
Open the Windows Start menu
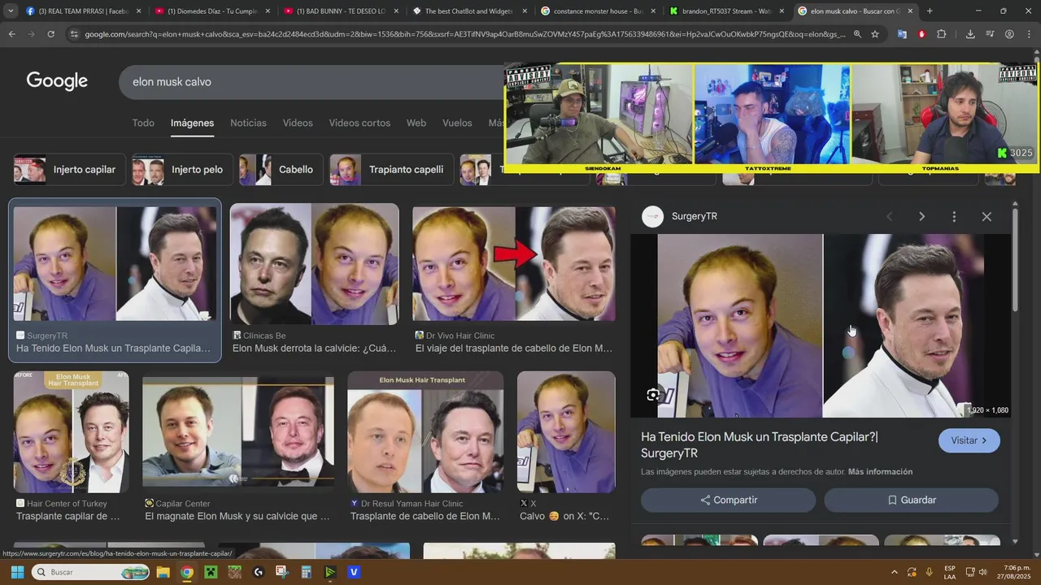point(17,572)
